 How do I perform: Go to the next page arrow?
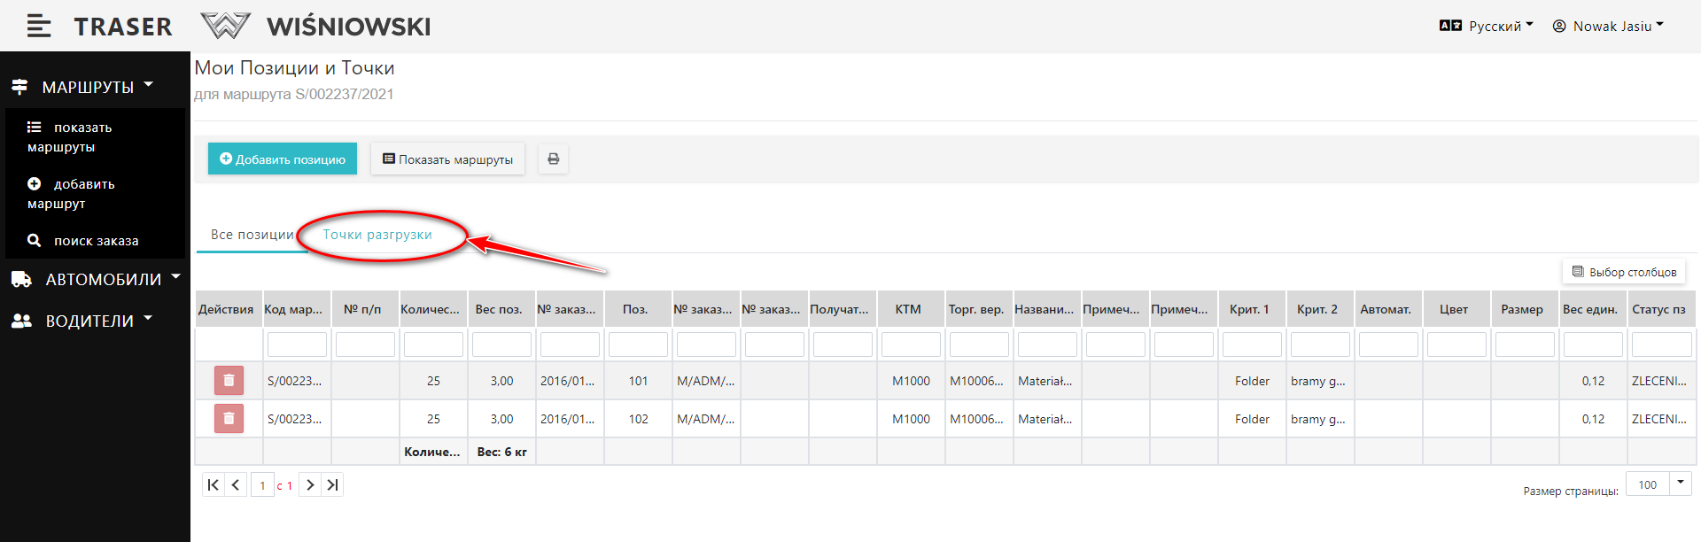(x=310, y=485)
